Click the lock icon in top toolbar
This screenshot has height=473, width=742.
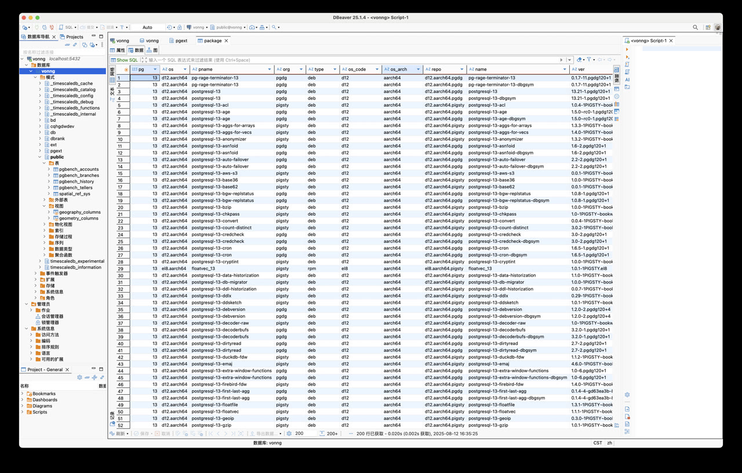coord(180,27)
